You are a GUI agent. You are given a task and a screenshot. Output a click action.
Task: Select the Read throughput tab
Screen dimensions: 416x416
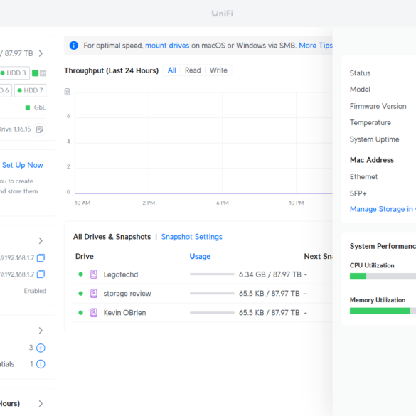point(193,70)
